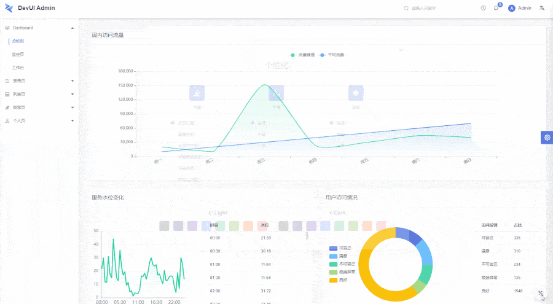Click the notification count badge

tap(500, 4)
